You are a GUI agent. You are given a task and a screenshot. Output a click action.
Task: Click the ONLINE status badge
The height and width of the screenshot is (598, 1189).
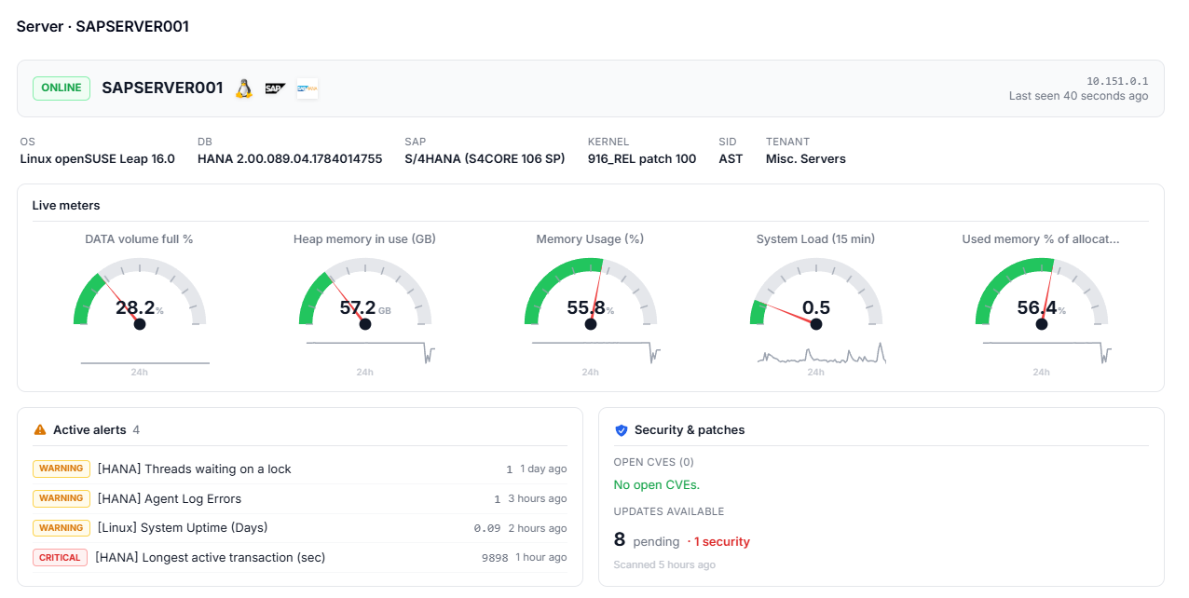coord(61,88)
